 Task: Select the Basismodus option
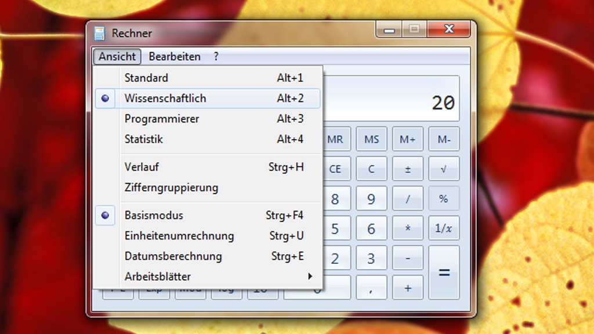point(154,215)
